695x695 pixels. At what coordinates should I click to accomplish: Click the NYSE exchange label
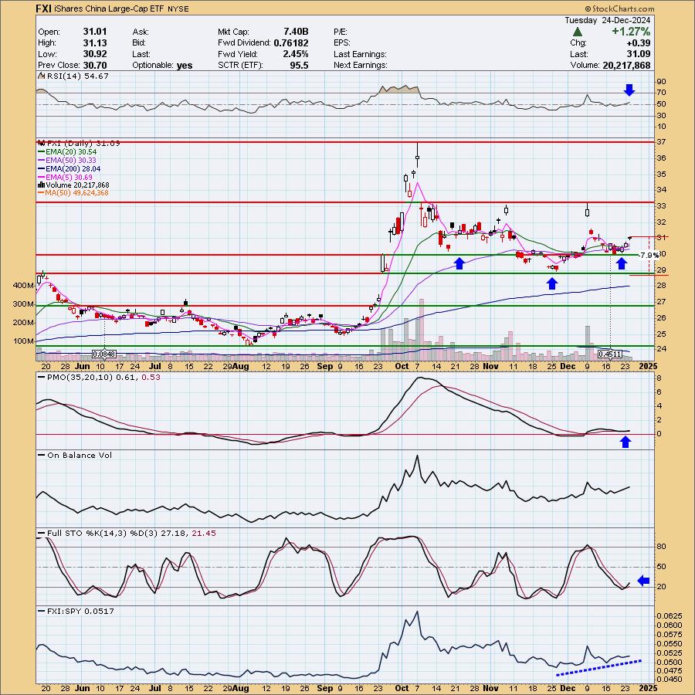pos(178,8)
